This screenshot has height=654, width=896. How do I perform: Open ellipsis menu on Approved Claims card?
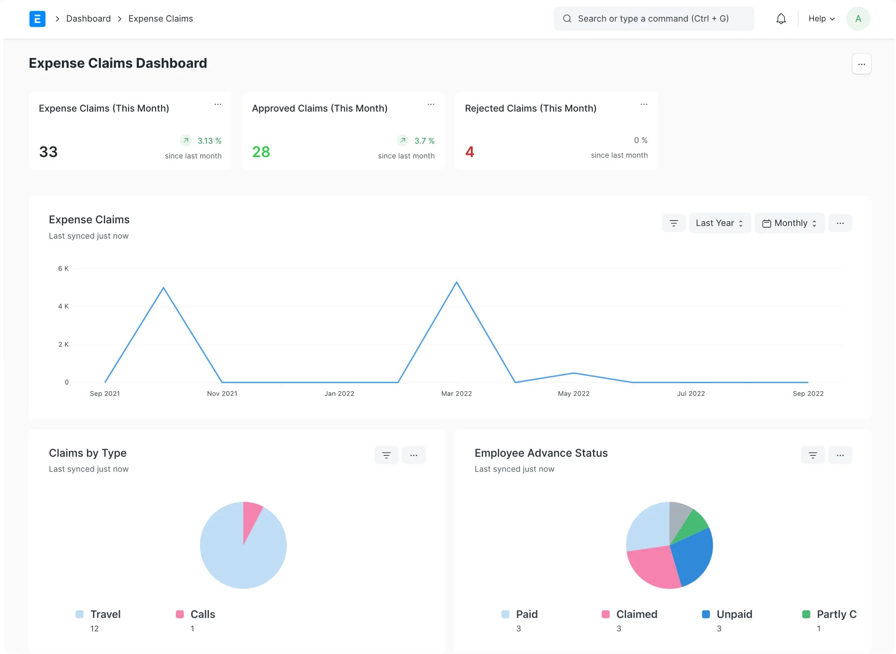(x=431, y=104)
